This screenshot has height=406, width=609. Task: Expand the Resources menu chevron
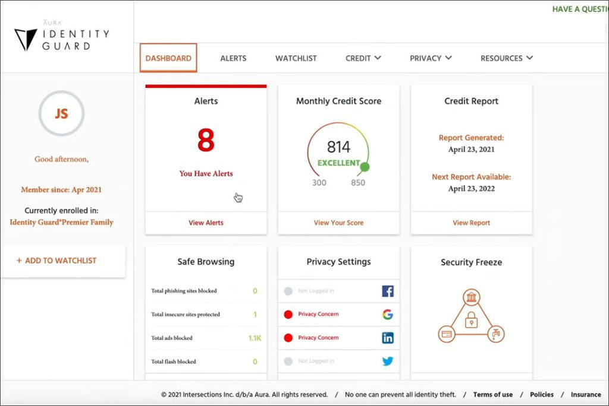click(529, 58)
